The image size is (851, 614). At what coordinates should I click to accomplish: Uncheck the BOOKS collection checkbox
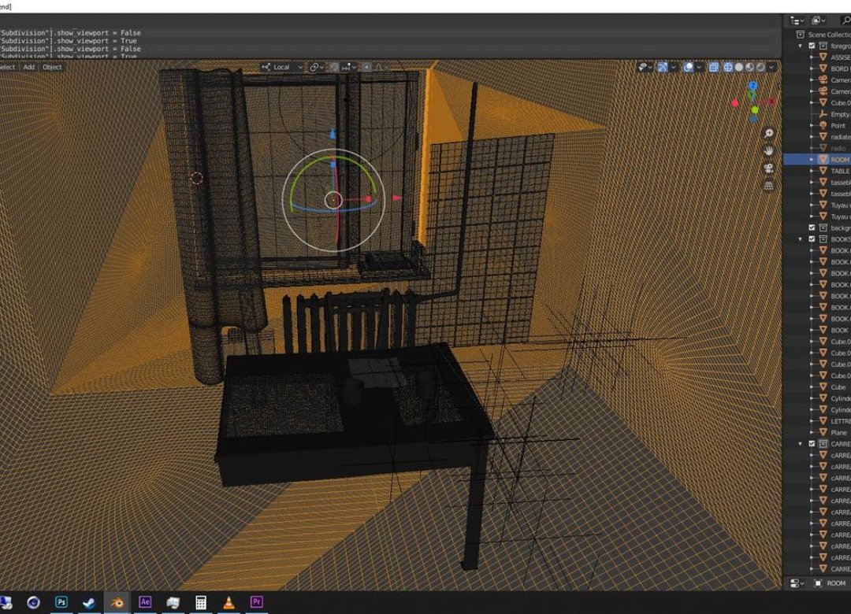pyautogui.click(x=812, y=239)
